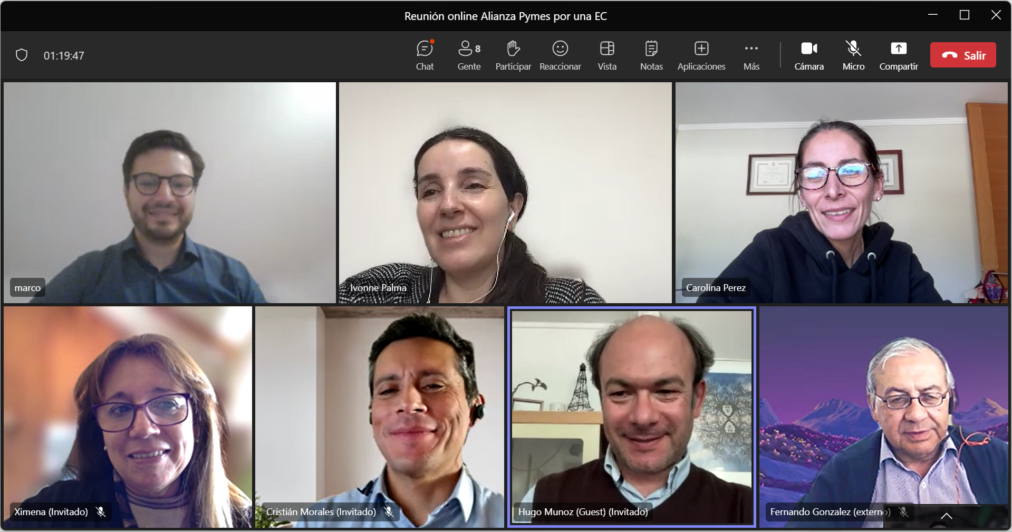This screenshot has width=1012, height=532.
Task: Click the Ivonne Palma name label
Action: point(378,288)
